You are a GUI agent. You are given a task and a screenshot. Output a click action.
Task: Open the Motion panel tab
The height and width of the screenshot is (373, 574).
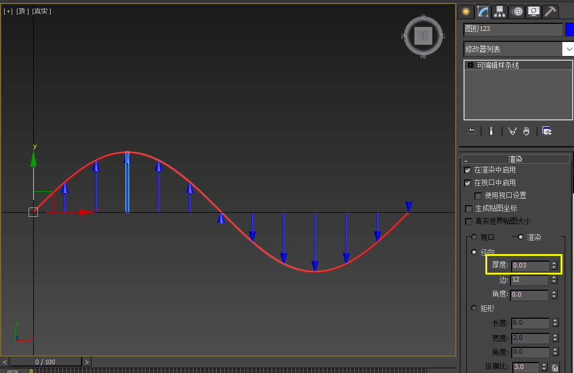pyautogui.click(x=517, y=12)
